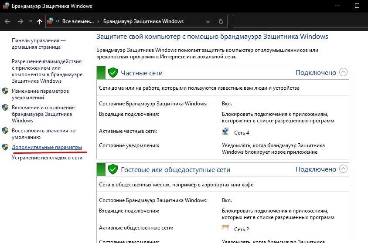Open Изменение параметров уведомлений

40,94
